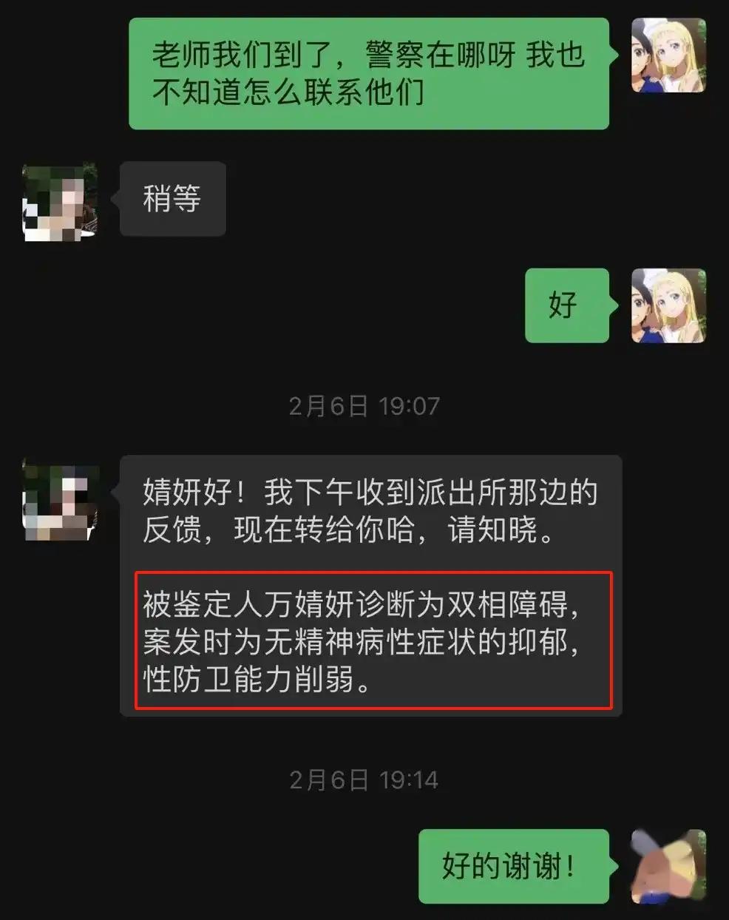Tap the phrase 警察在哪呀 in the top message
The image size is (729, 920).
(x=440, y=55)
